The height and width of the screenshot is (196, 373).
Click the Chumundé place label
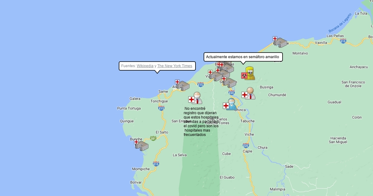point(277,95)
